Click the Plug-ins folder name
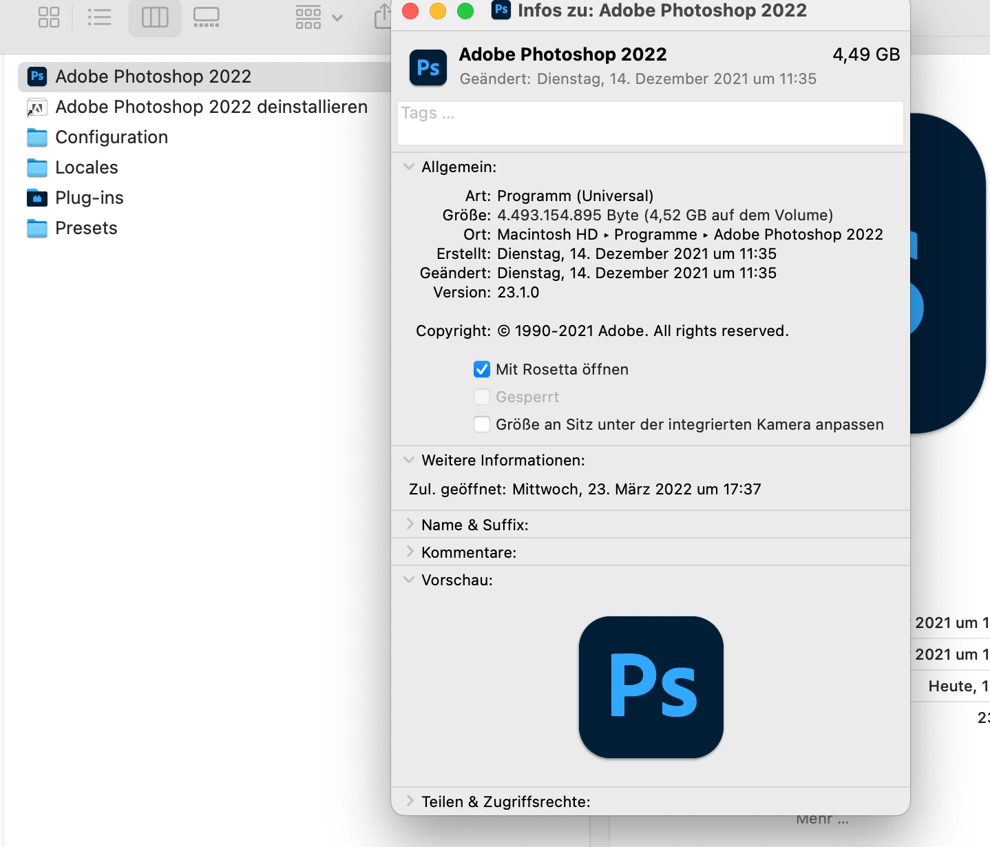Screen dimensions: 990x847 click(89, 198)
